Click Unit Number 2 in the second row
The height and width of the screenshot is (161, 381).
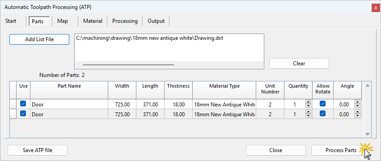coord(270,114)
